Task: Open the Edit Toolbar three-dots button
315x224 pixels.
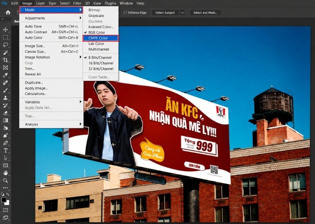Action: (6, 188)
